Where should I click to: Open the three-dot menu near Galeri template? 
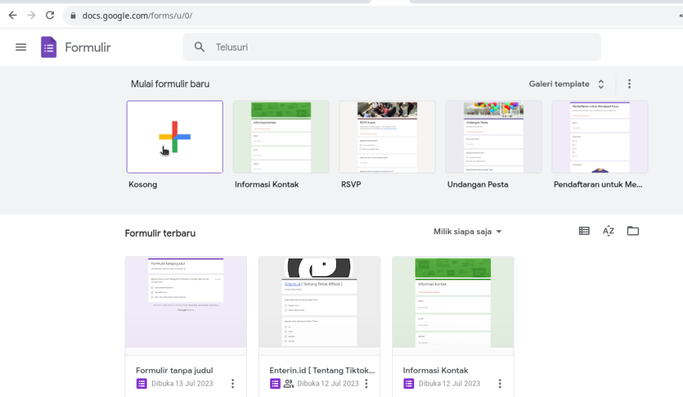(629, 83)
